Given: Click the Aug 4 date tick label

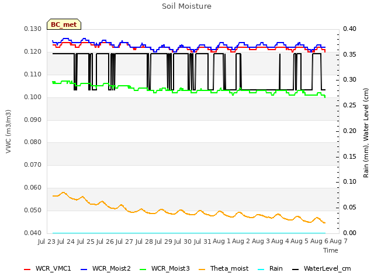Looking at the screenshot, I should point(280,242).
